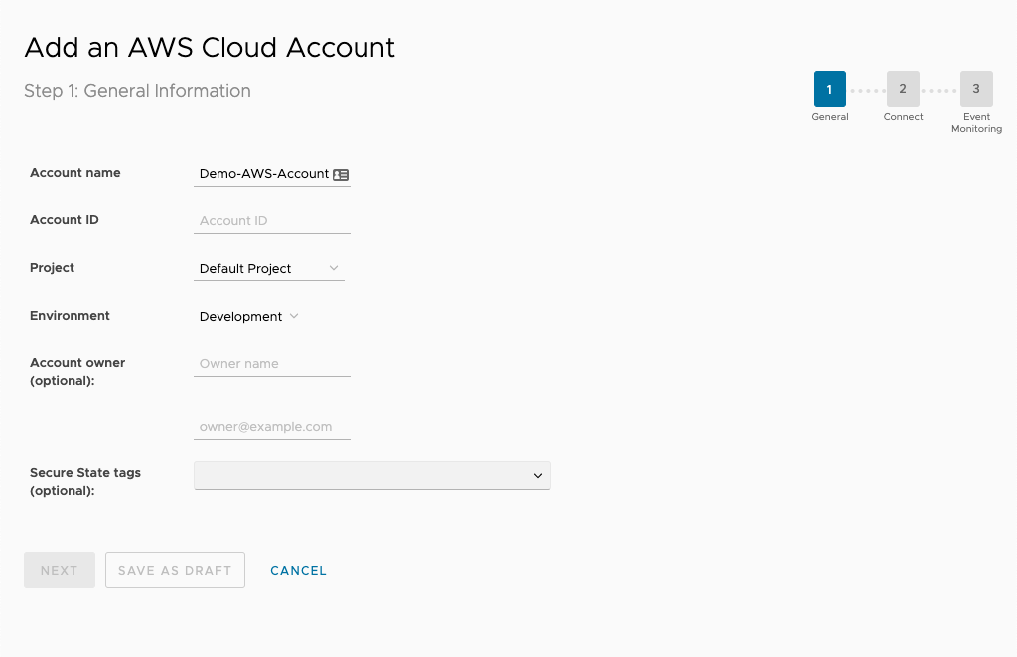Click the Next button
Screen dimensions: 1017x657
(x=59, y=570)
